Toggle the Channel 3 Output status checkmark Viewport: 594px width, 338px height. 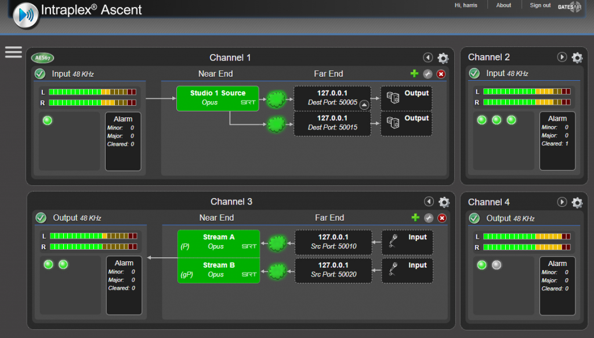click(x=41, y=218)
